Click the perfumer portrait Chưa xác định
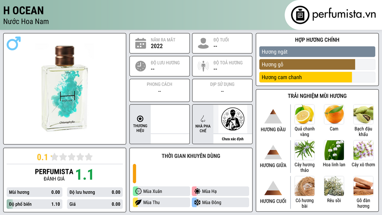 (x=233, y=119)
